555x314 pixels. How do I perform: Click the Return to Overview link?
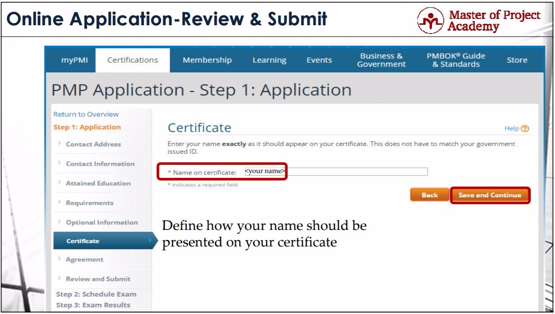(86, 114)
